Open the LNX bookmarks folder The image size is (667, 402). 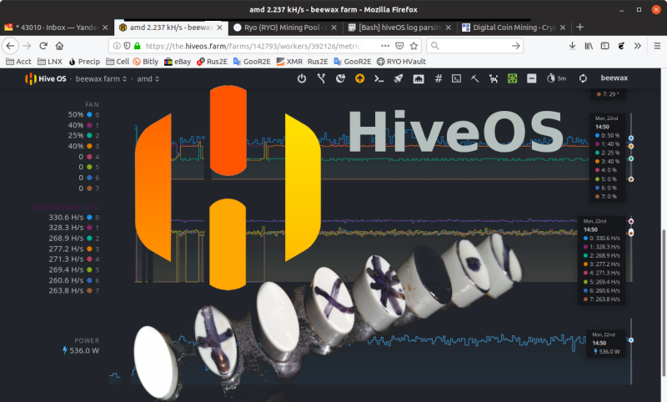pyautogui.click(x=50, y=62)
